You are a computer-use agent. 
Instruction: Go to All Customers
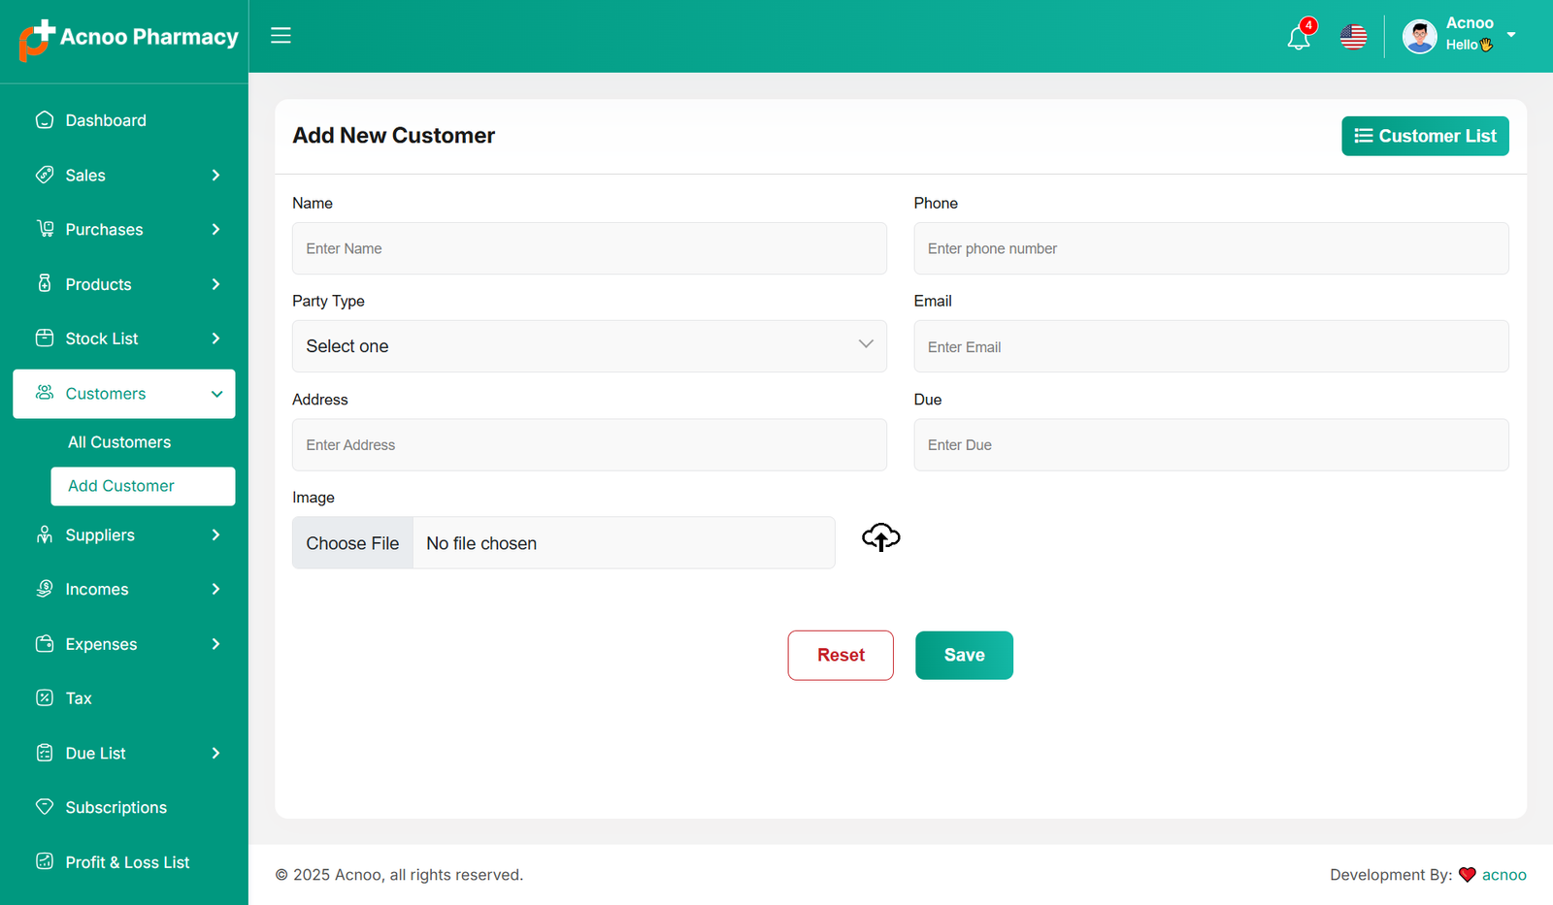(119, 442)
